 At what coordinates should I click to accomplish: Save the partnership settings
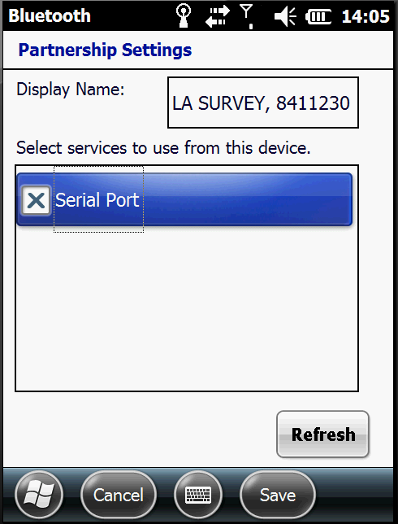click(278, 494)
